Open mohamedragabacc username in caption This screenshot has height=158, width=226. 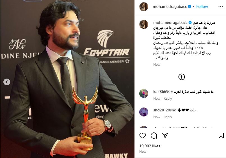170,23
